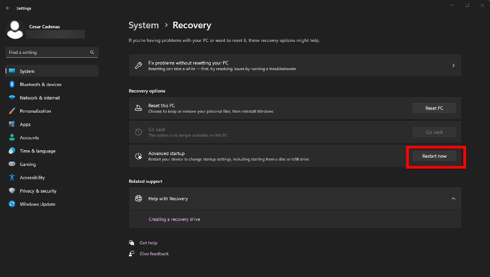
Task: Click the user profile avatar
Action: [15, 30]
